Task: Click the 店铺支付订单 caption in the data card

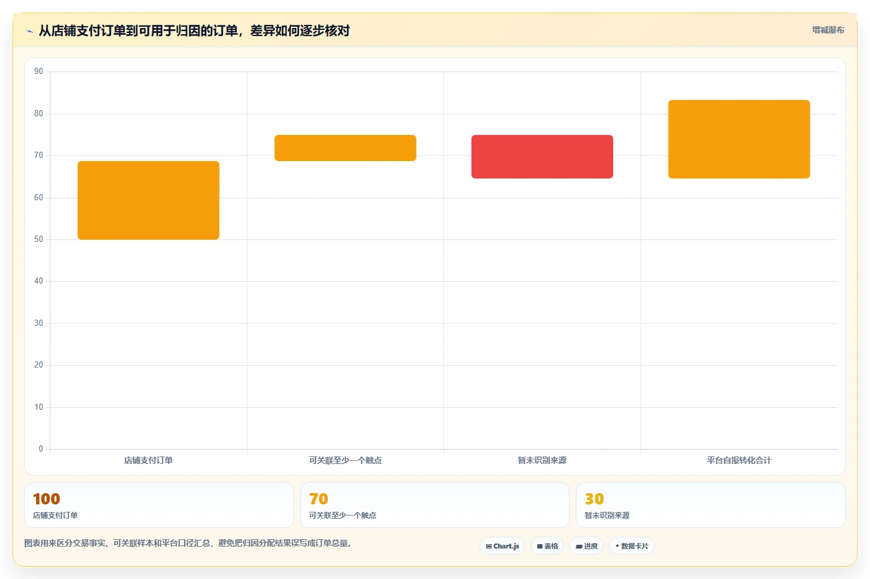Action: pos(55,516)
